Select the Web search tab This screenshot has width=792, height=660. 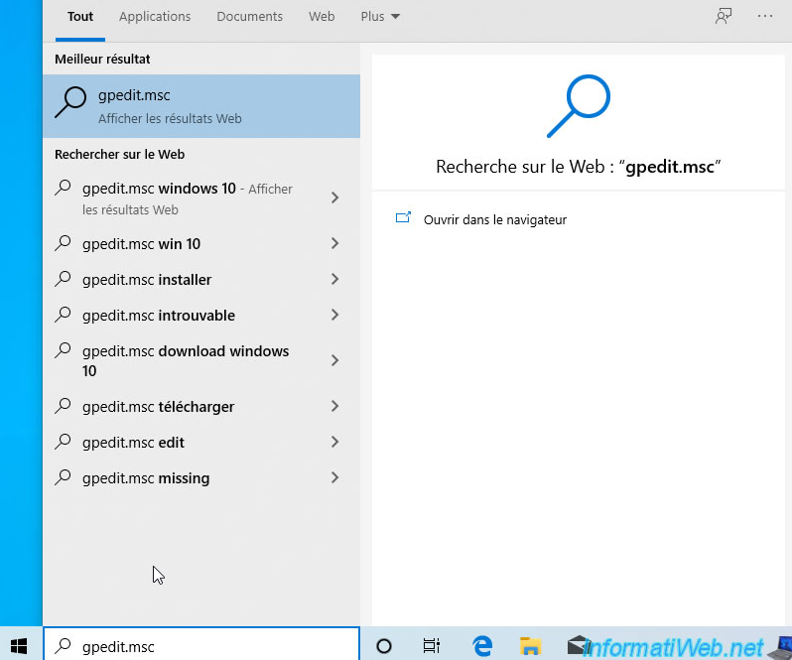322,17
